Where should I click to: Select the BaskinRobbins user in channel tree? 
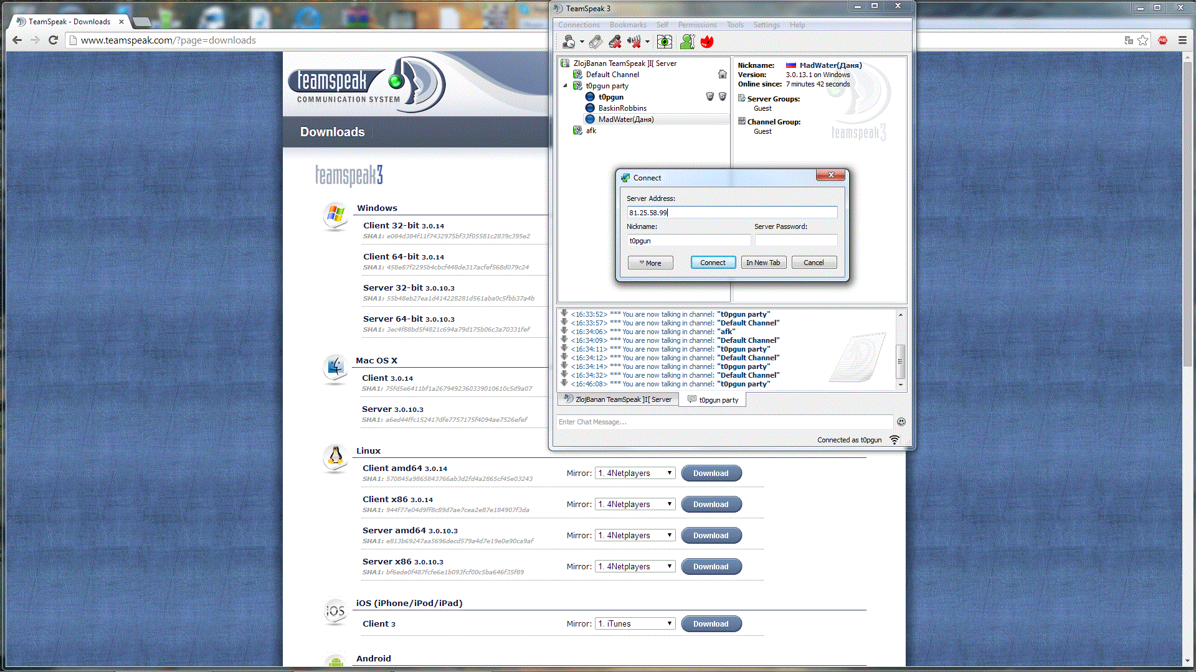tap(622, 108)
